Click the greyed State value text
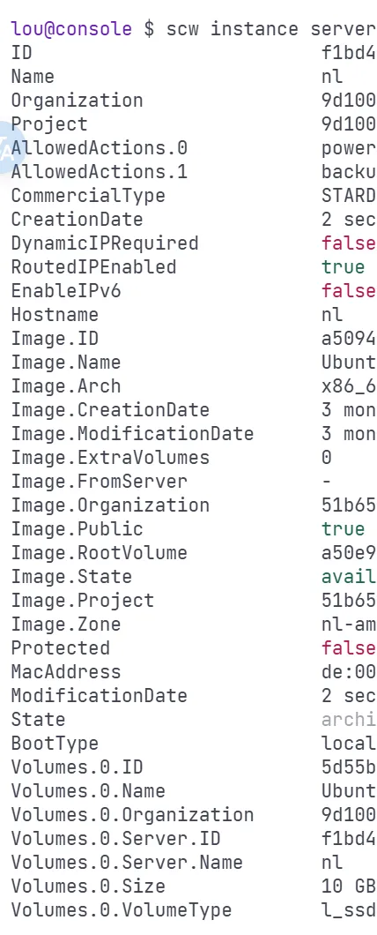Screen dimensions: 377x935 click(349, 719)
